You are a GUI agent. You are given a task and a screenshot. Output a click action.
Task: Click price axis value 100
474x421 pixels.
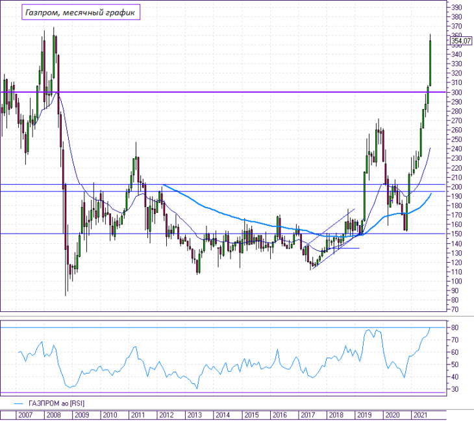[x=456, y=281]
